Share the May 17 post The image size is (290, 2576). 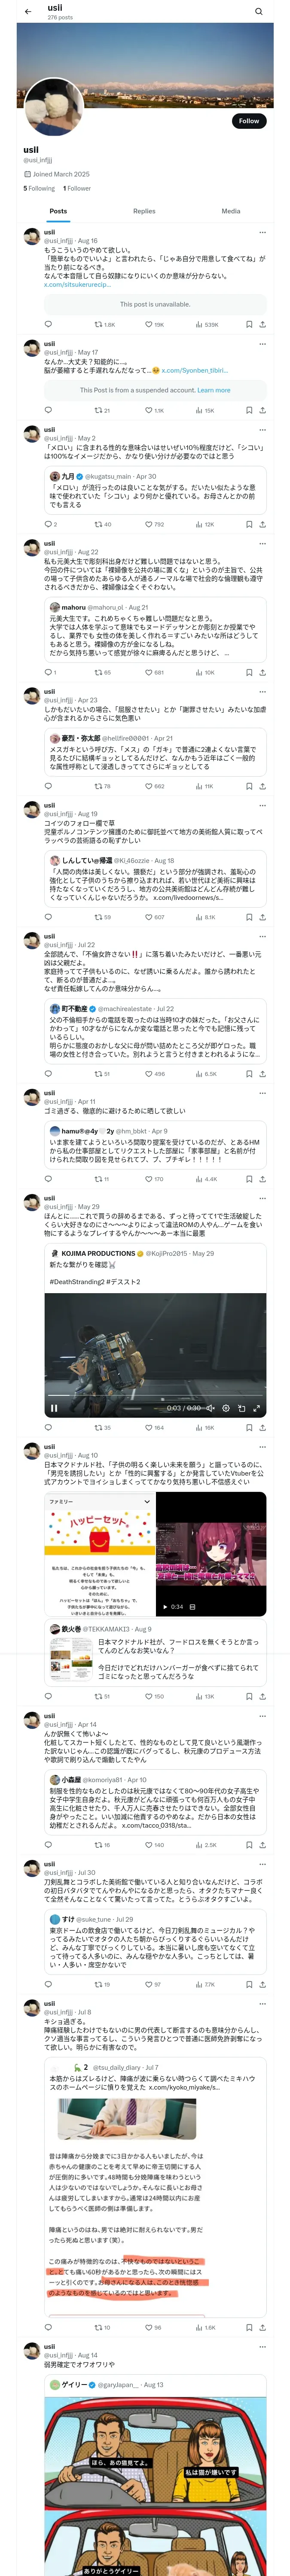[x=263, y=410]
